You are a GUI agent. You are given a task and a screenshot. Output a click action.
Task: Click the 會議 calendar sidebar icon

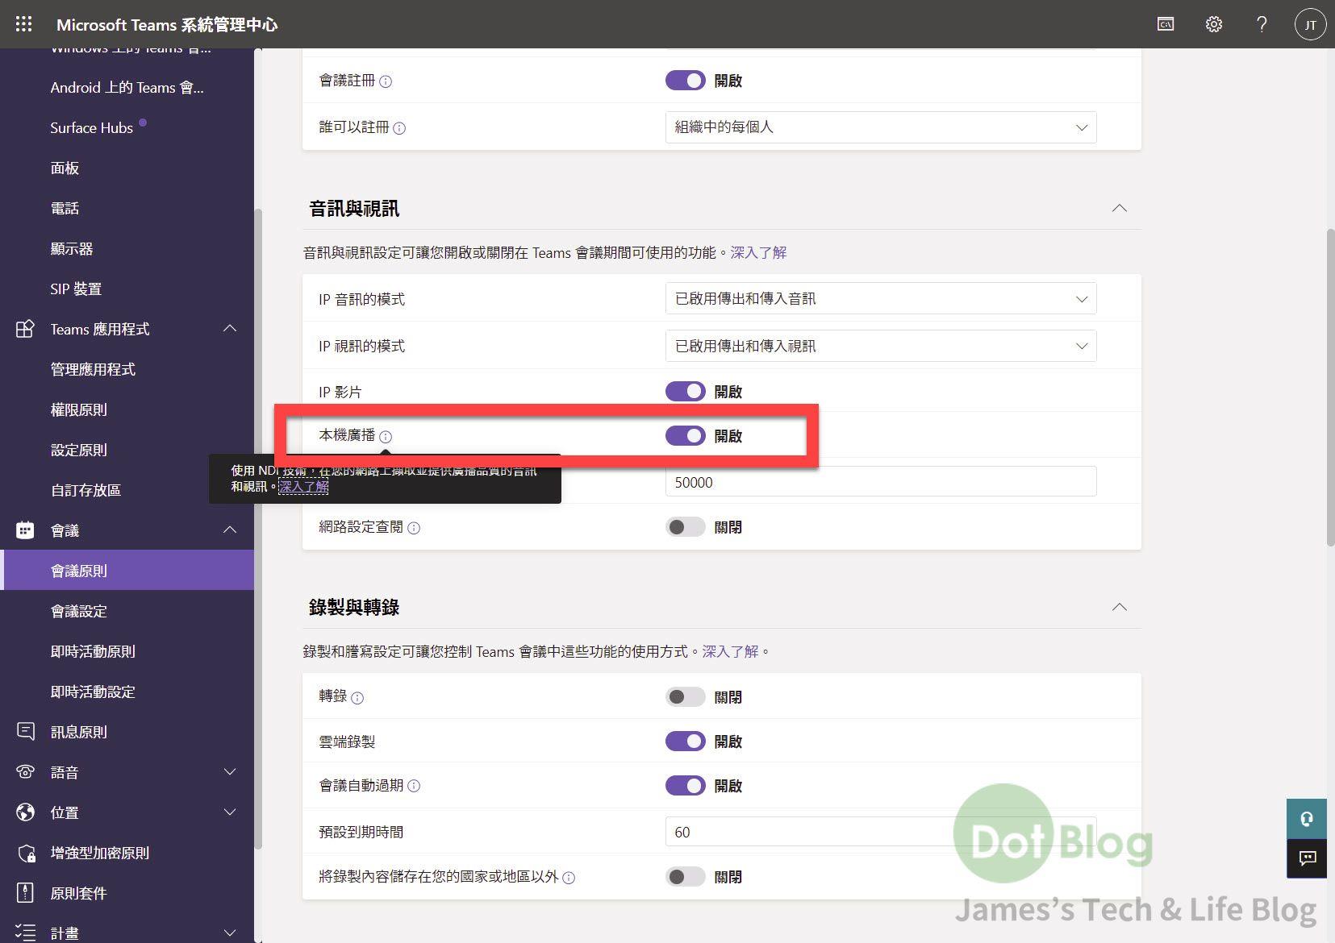[25, 530]
